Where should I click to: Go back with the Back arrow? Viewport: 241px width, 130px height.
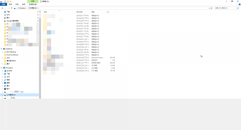click(2, 8)
